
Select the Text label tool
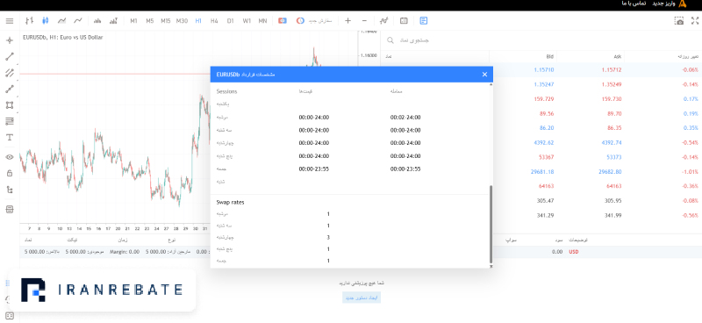click(x=10, y=138)
